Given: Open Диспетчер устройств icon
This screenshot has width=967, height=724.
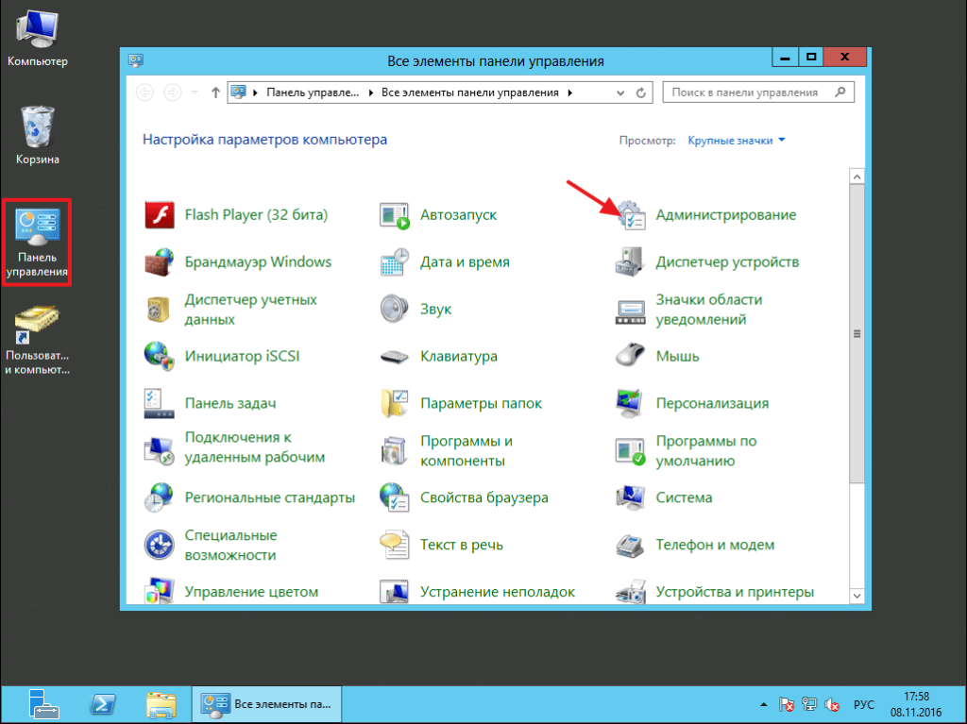Looking at the screenshot, I should [x=631, y=262].
